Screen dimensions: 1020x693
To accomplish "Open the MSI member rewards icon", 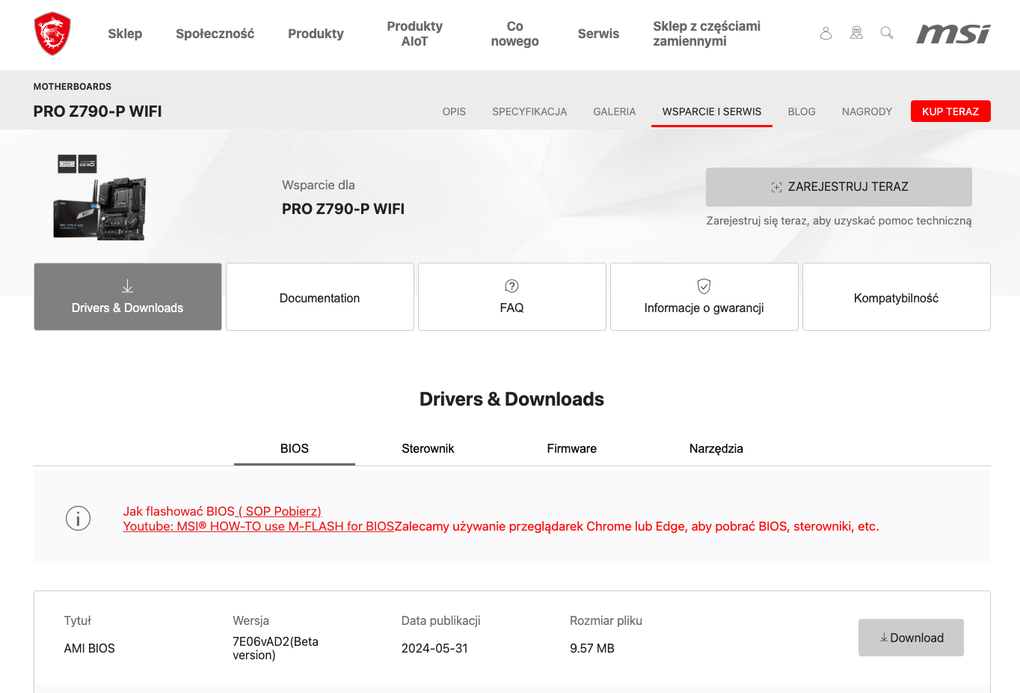I will pyautogui.click(x=856, y=33).
